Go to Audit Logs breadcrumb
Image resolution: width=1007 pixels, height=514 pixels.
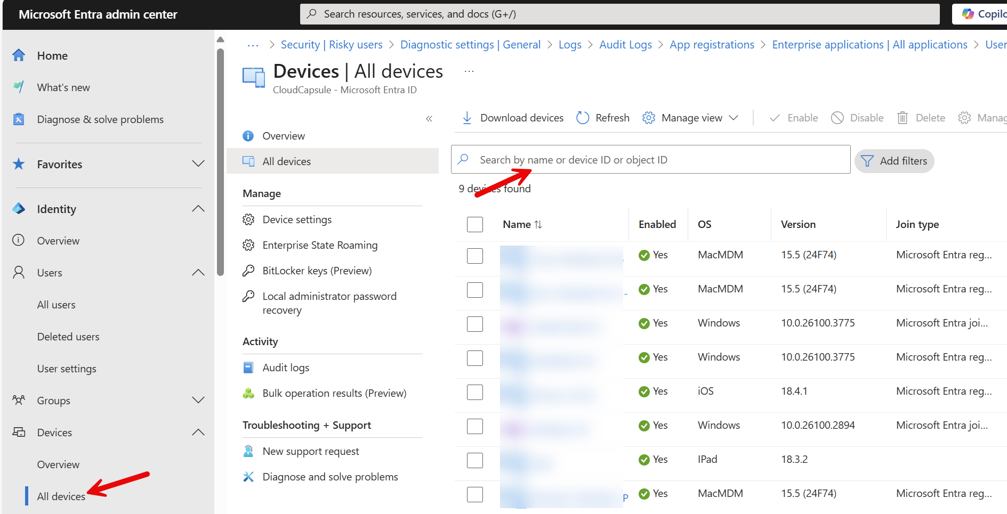tap(625, 45)
